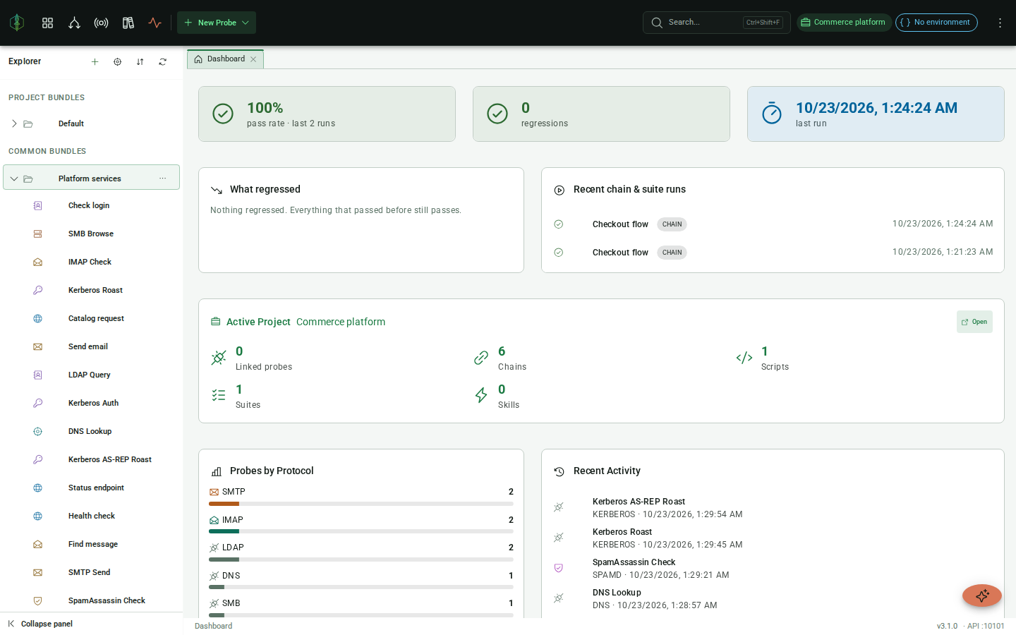Image resolution: width=1016 pixels, height=635 pixels.
Task: Click Collapse panel label
Action: (x=47, y=624)
